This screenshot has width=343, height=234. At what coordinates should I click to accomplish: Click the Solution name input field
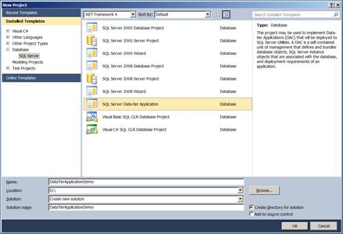146,207
